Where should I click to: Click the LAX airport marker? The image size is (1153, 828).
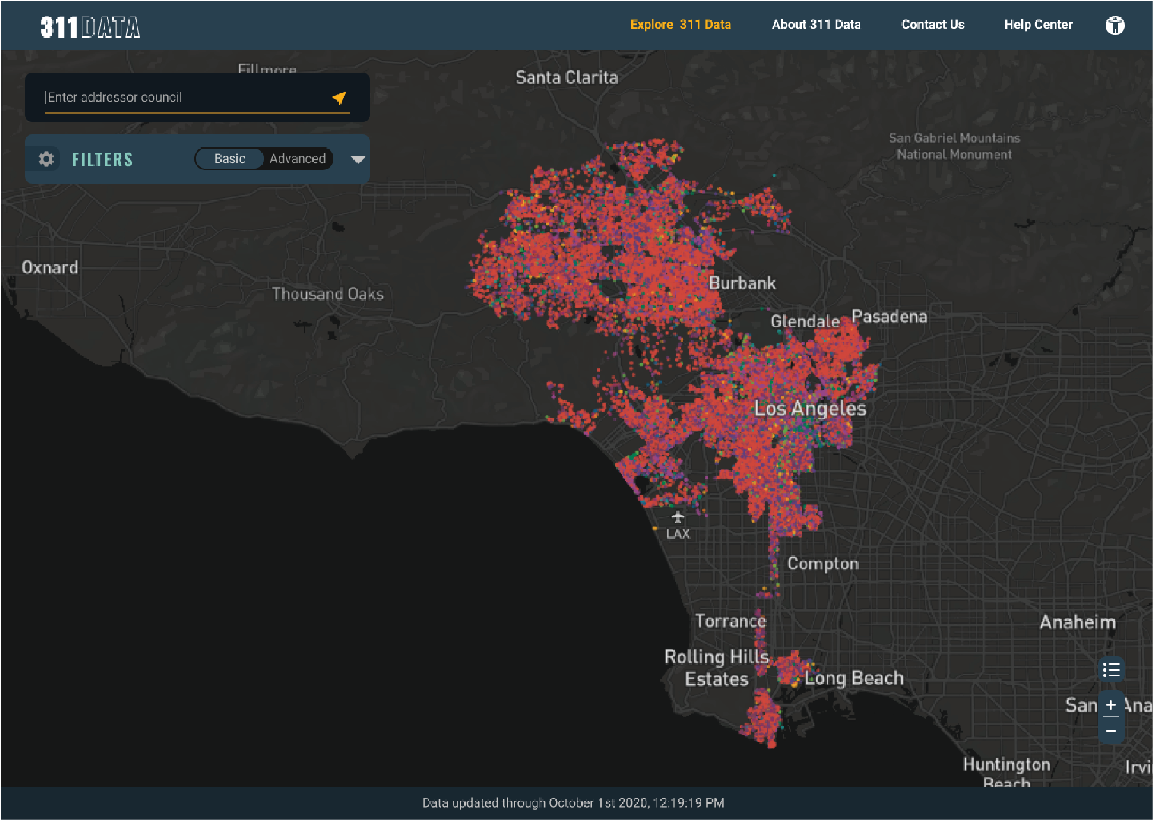click(678, 525)
